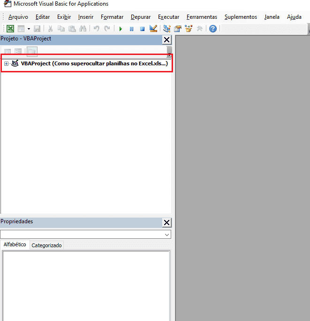Viewport: 310px width, 321px height.
Task: Click the Insert UserForm toolbar icon
Action: click(x=21, y=29)
